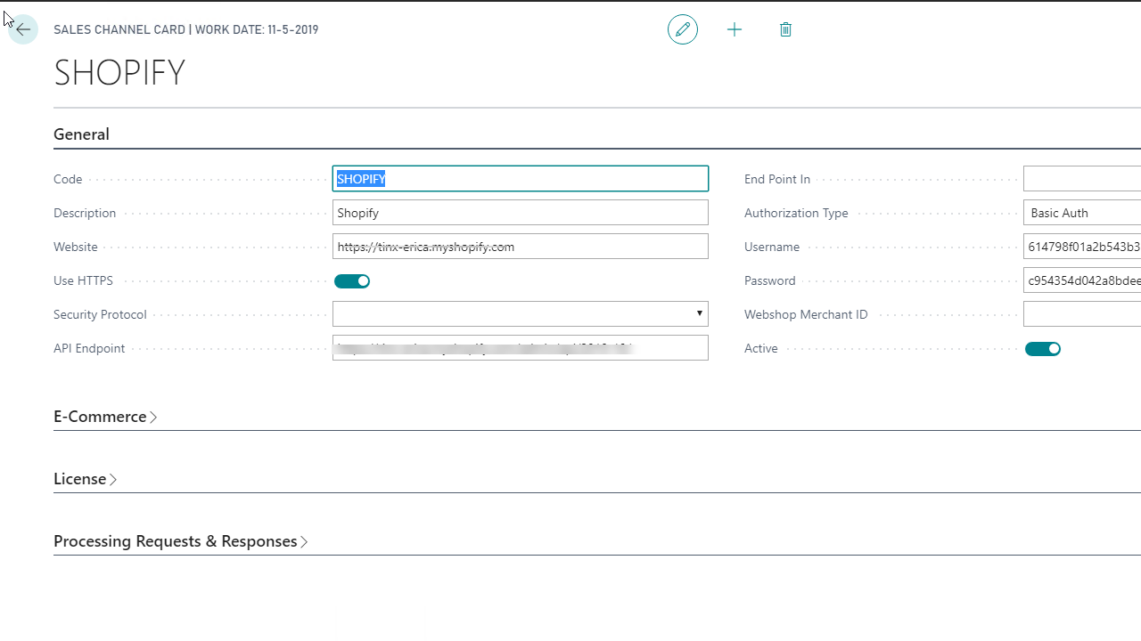The height and width of the screenshot is (641, 1141).
Task: Click the Use HTTPS label
Action: pyautogui.click(x=83, y=280)
